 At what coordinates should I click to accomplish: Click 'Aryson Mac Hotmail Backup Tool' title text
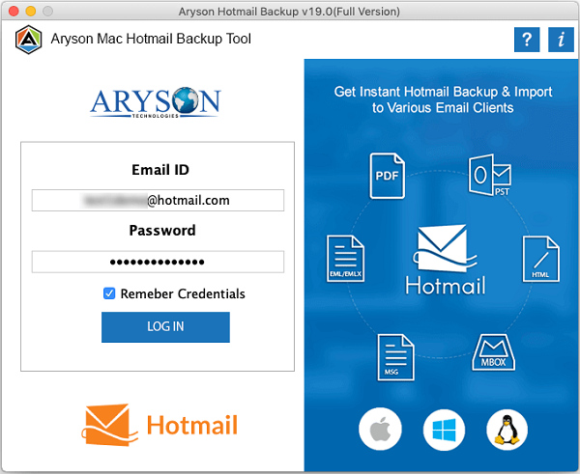151,39
